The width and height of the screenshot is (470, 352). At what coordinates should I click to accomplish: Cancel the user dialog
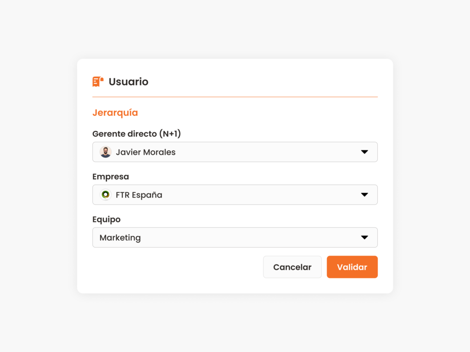[x=292, y=267]
